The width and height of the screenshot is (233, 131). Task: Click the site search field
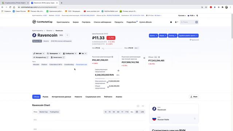pos(189,22)
